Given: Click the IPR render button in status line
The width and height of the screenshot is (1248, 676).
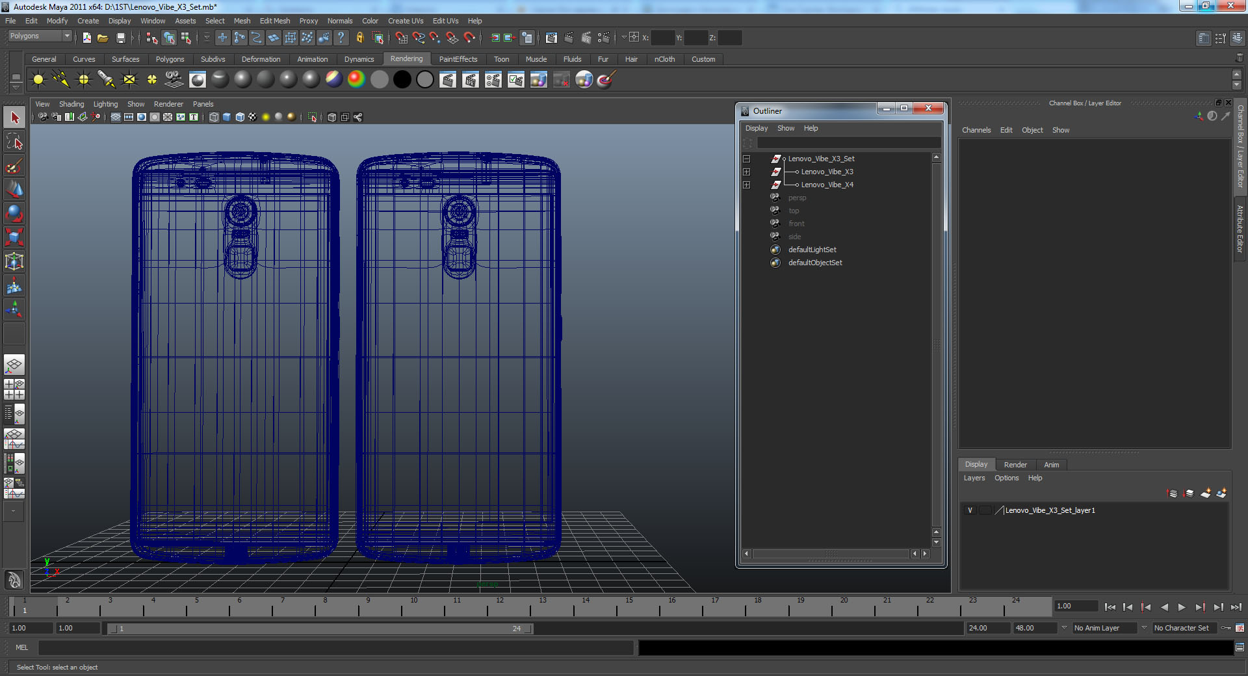Looking at the screenshot, I should 586,38.
